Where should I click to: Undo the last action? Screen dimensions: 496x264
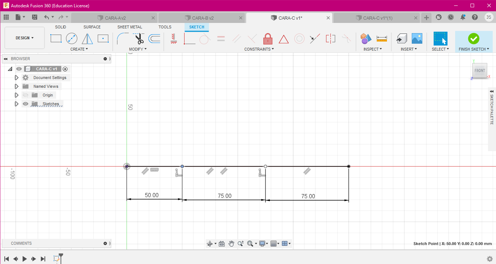46,17
